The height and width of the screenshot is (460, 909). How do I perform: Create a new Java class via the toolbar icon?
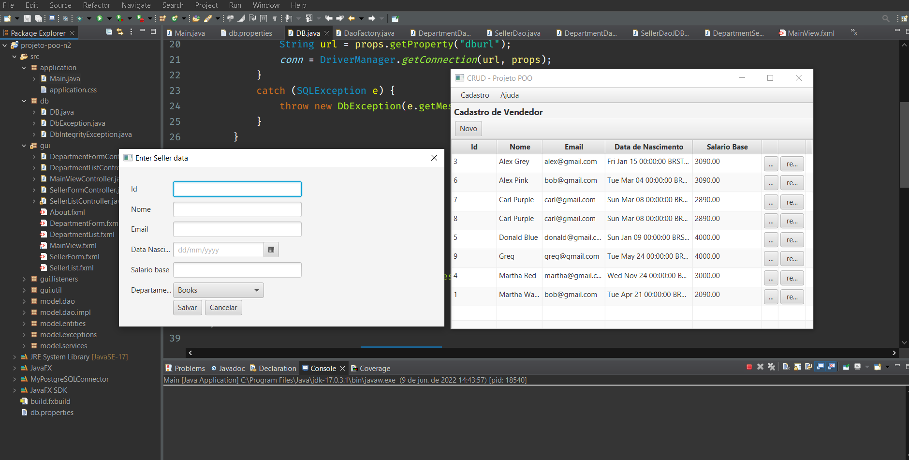tap(174, 18)
